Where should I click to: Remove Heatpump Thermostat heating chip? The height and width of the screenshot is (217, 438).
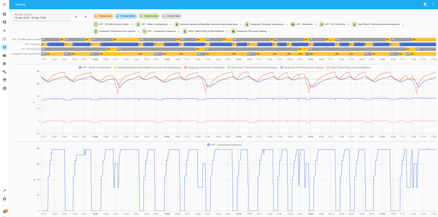coord(269,31)
